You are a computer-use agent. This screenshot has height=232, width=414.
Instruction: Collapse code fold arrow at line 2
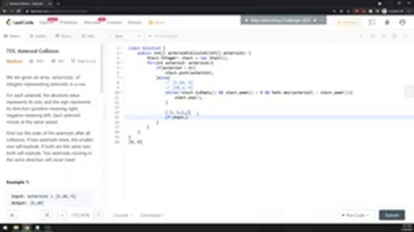pos(122,53)
